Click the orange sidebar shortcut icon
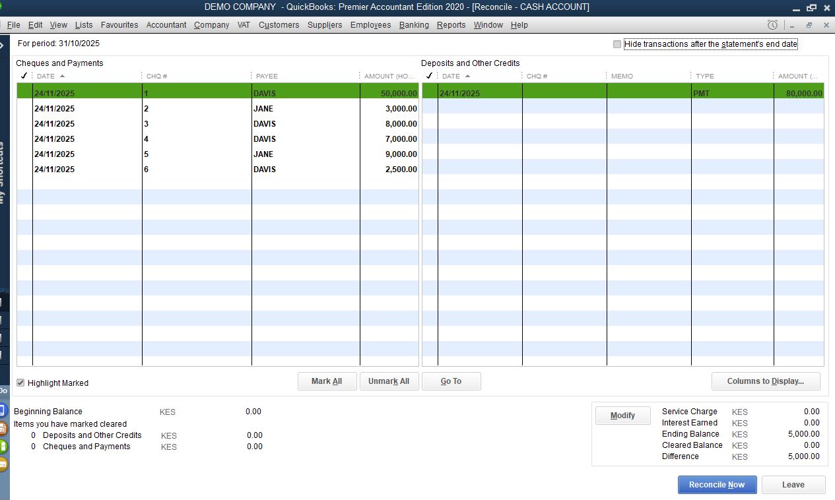The height and width of the screenshot is (500, 835). (3, 428)
